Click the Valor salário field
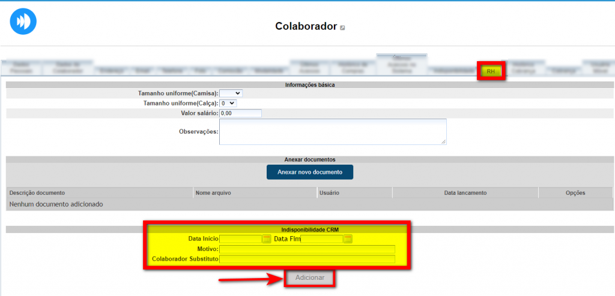615x296 pixels. click(240, 113)
